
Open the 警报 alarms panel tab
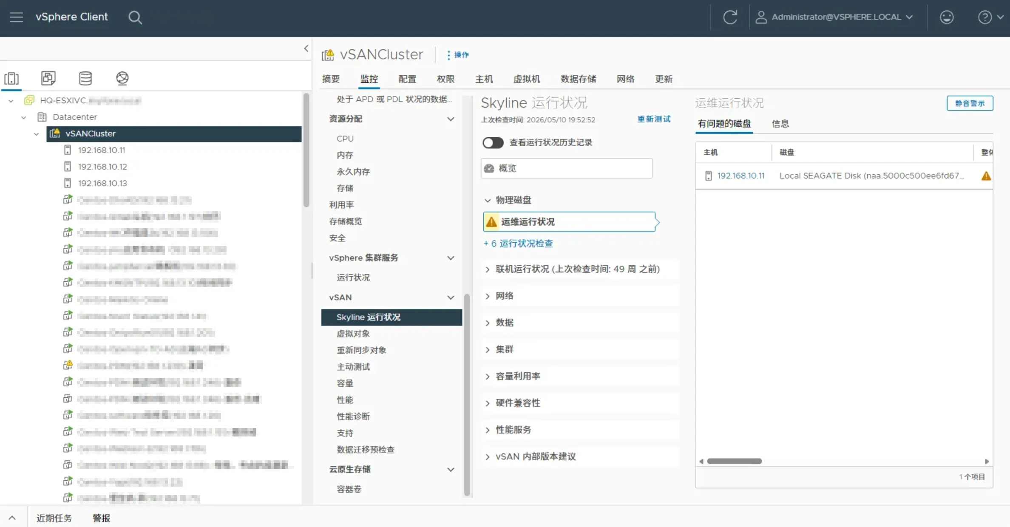click(101, 518)
